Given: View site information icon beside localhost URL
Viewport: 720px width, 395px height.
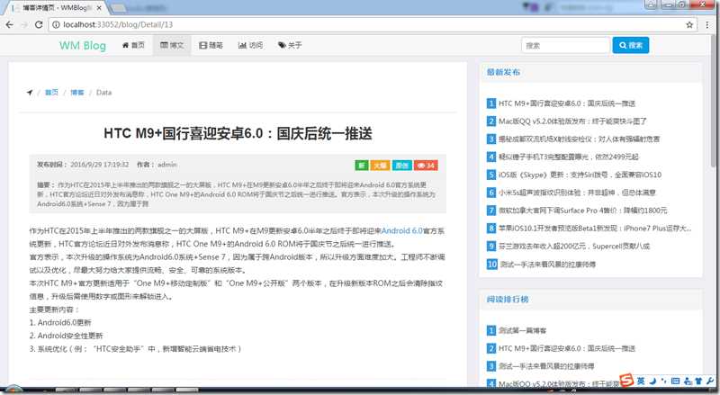Looking at the screenshot, I should tap(56, 25).
